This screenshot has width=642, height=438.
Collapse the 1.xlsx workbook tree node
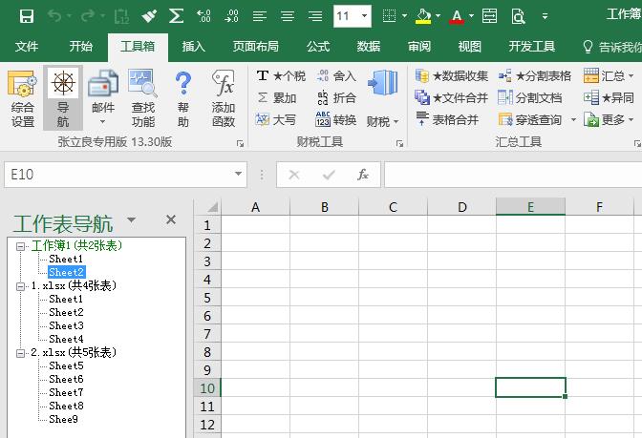coord(22,286)
